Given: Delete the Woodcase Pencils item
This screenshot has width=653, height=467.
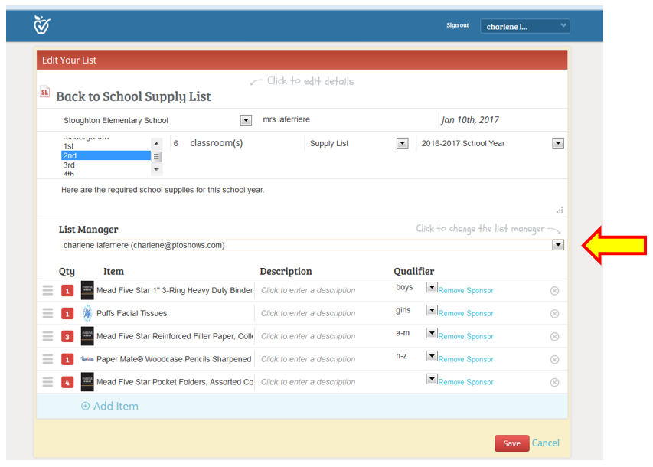Looking at the screenshot, I should coord(554,360).
